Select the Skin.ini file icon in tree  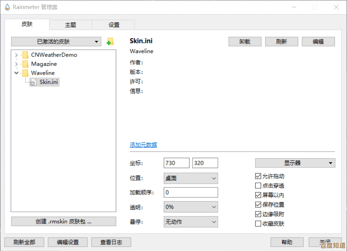click(33, 82)
